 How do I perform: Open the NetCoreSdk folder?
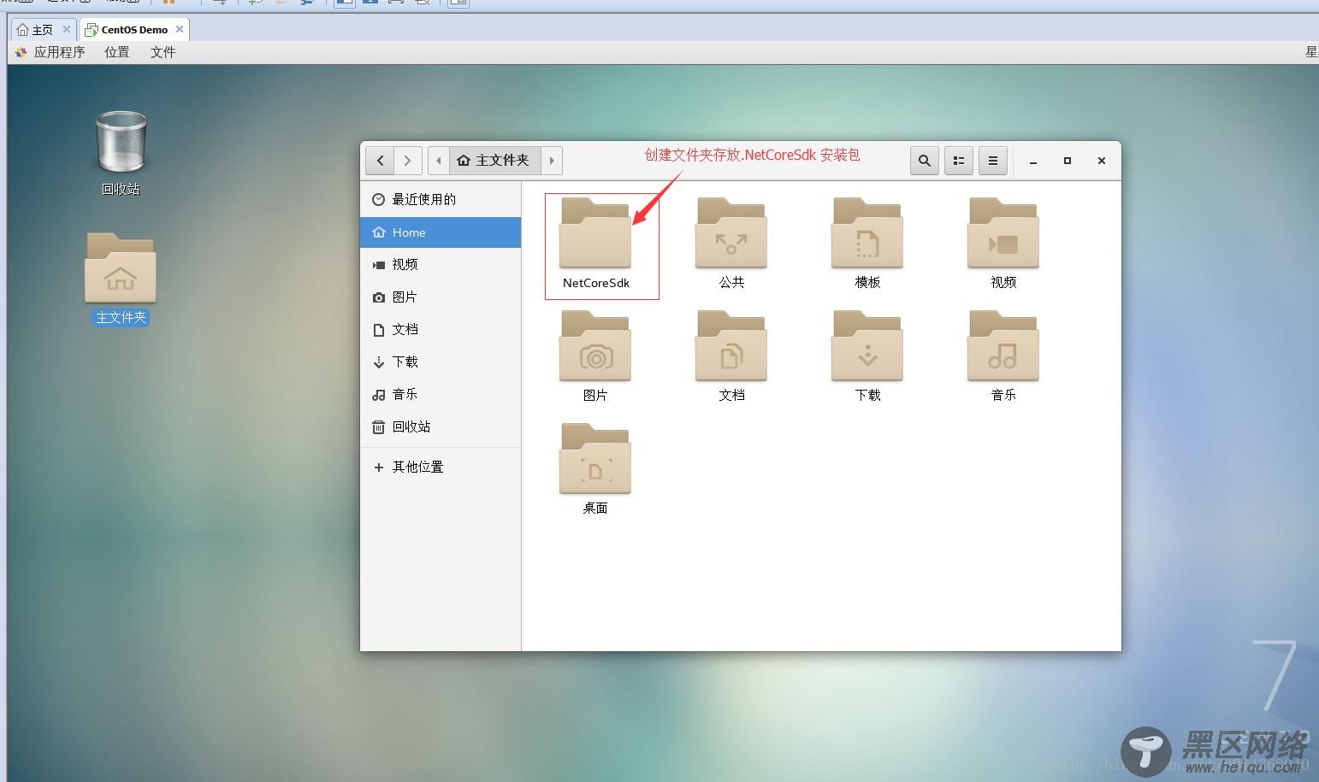[x=595, y=244]
